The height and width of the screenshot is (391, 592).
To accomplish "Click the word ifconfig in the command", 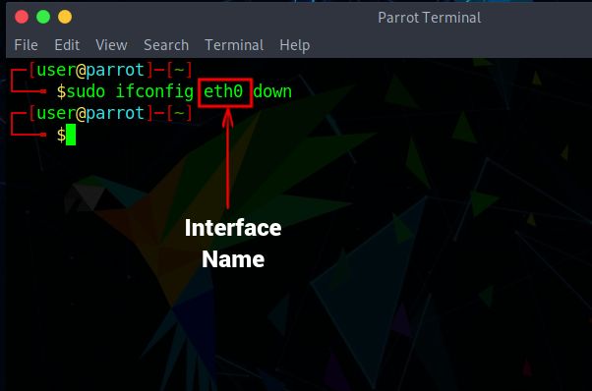I will coord(154,91).
